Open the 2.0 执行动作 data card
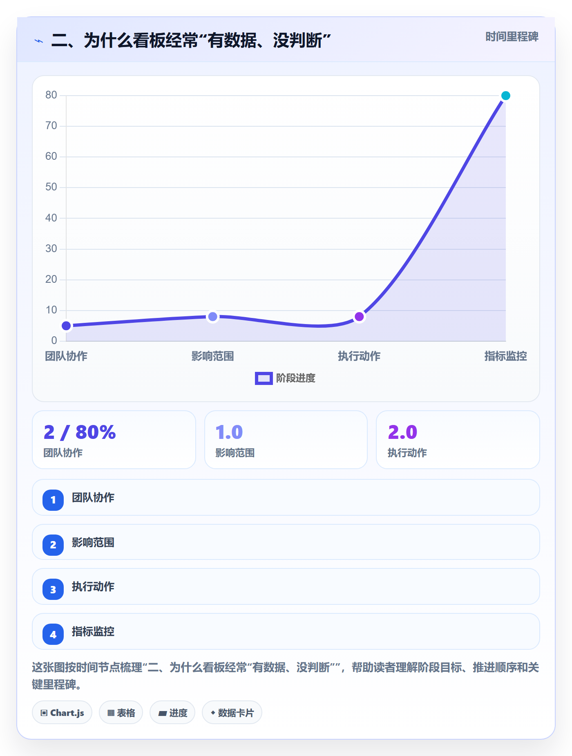The height and width of the screenshot is (756, 572). click(458, 440)
